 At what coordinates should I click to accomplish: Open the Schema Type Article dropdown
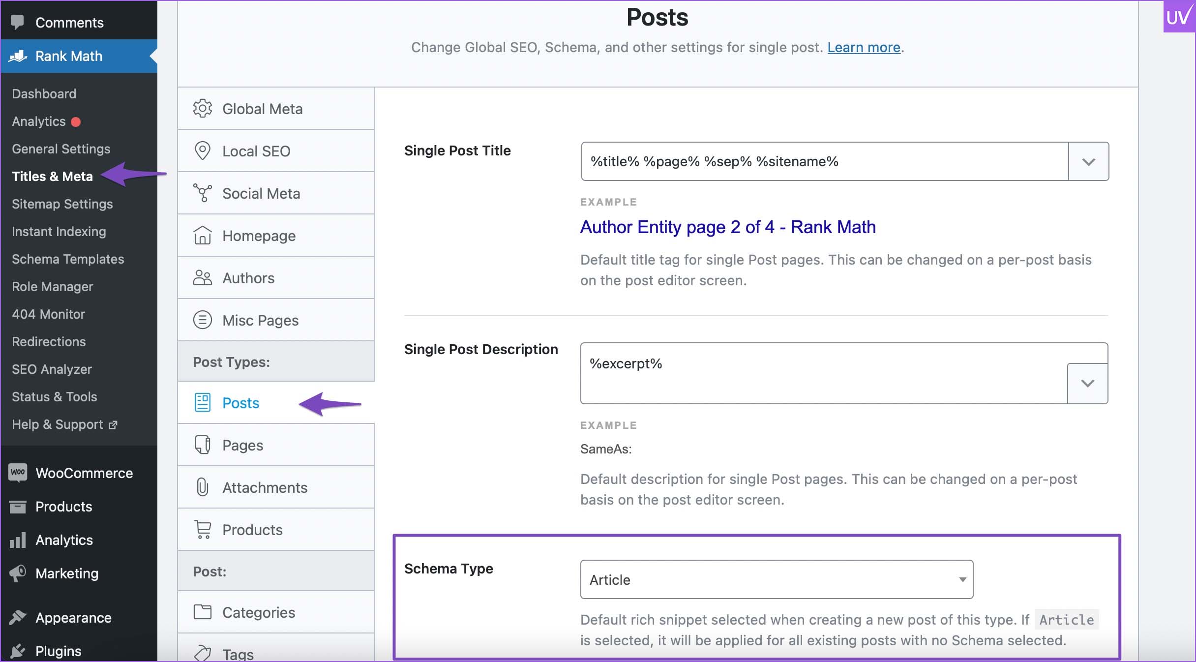[777, 579]
